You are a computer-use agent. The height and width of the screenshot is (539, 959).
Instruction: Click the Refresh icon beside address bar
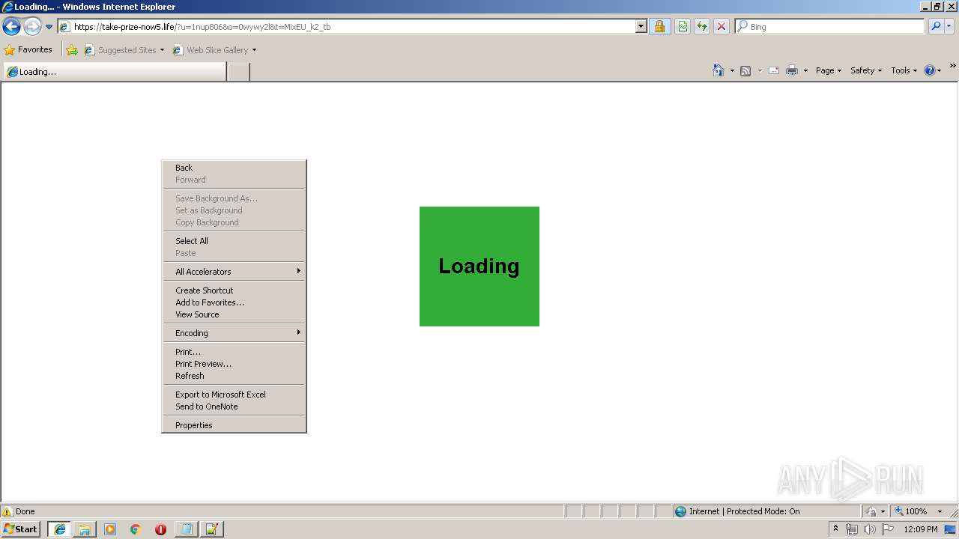tap(702, 27)
